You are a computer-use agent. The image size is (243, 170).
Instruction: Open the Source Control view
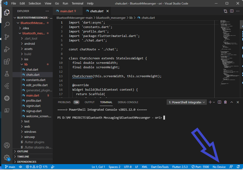tap(7, 37)
